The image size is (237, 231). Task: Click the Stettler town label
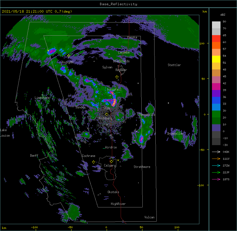point(174,65)
